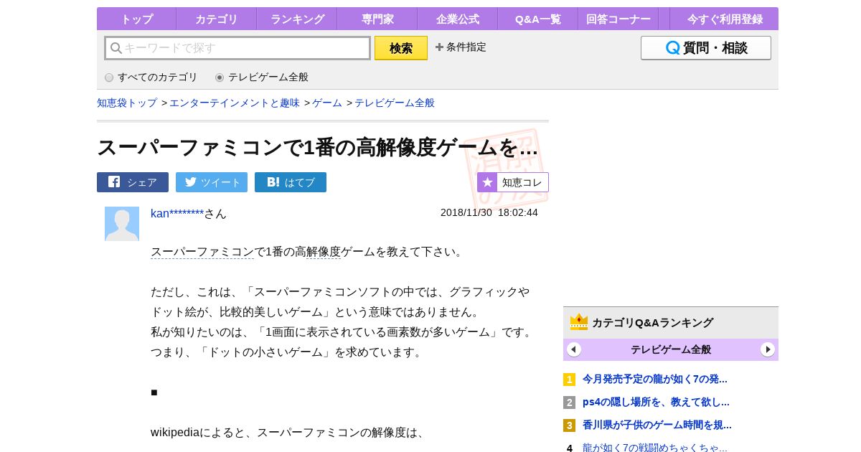Image resolution: width=861 pixels, height=452 pixels.
Task: Click the question title スーパーファミコンで1番の高解像度ゲームを…
Action: click(317, 147)
